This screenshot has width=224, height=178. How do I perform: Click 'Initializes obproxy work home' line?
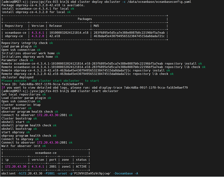point(30,57)
